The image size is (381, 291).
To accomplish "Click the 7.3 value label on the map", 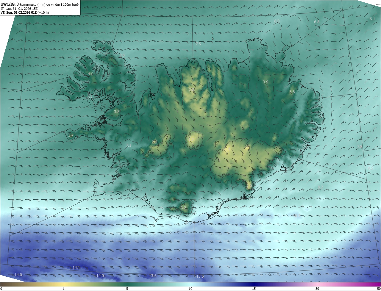I will pos(128,145).
